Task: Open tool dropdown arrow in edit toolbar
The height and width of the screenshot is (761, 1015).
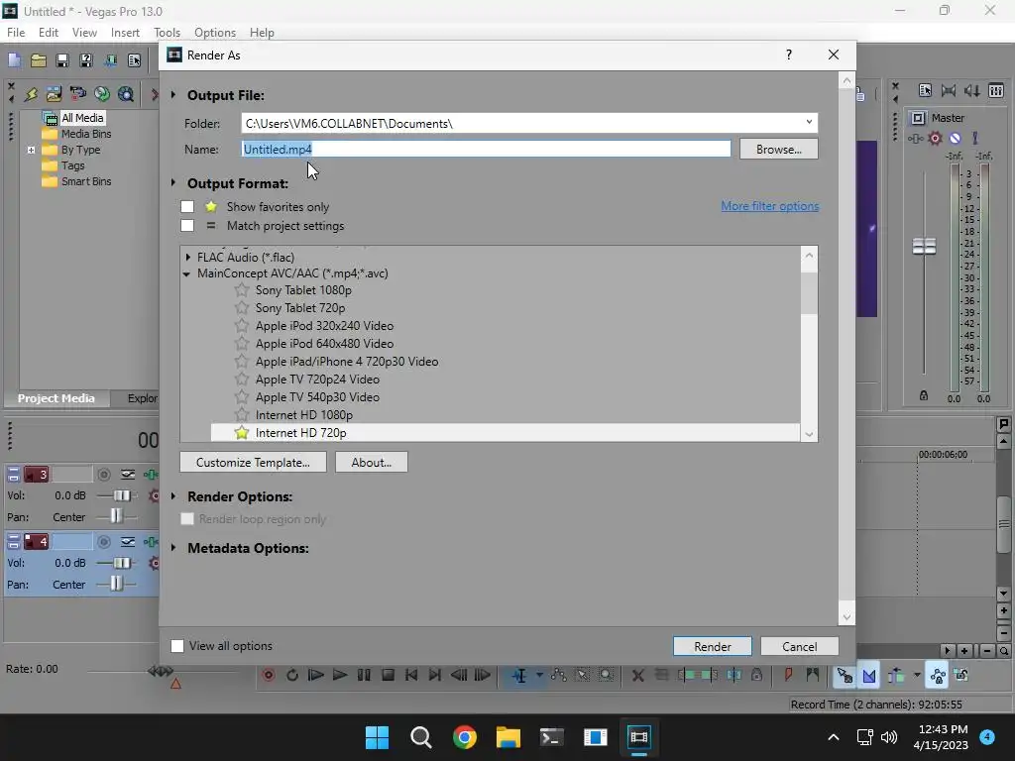Action: click(x=539, y=675)
